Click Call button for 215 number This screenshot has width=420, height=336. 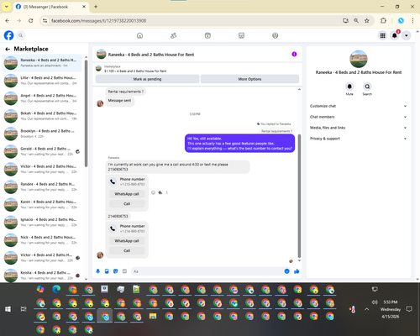[127, 203]
